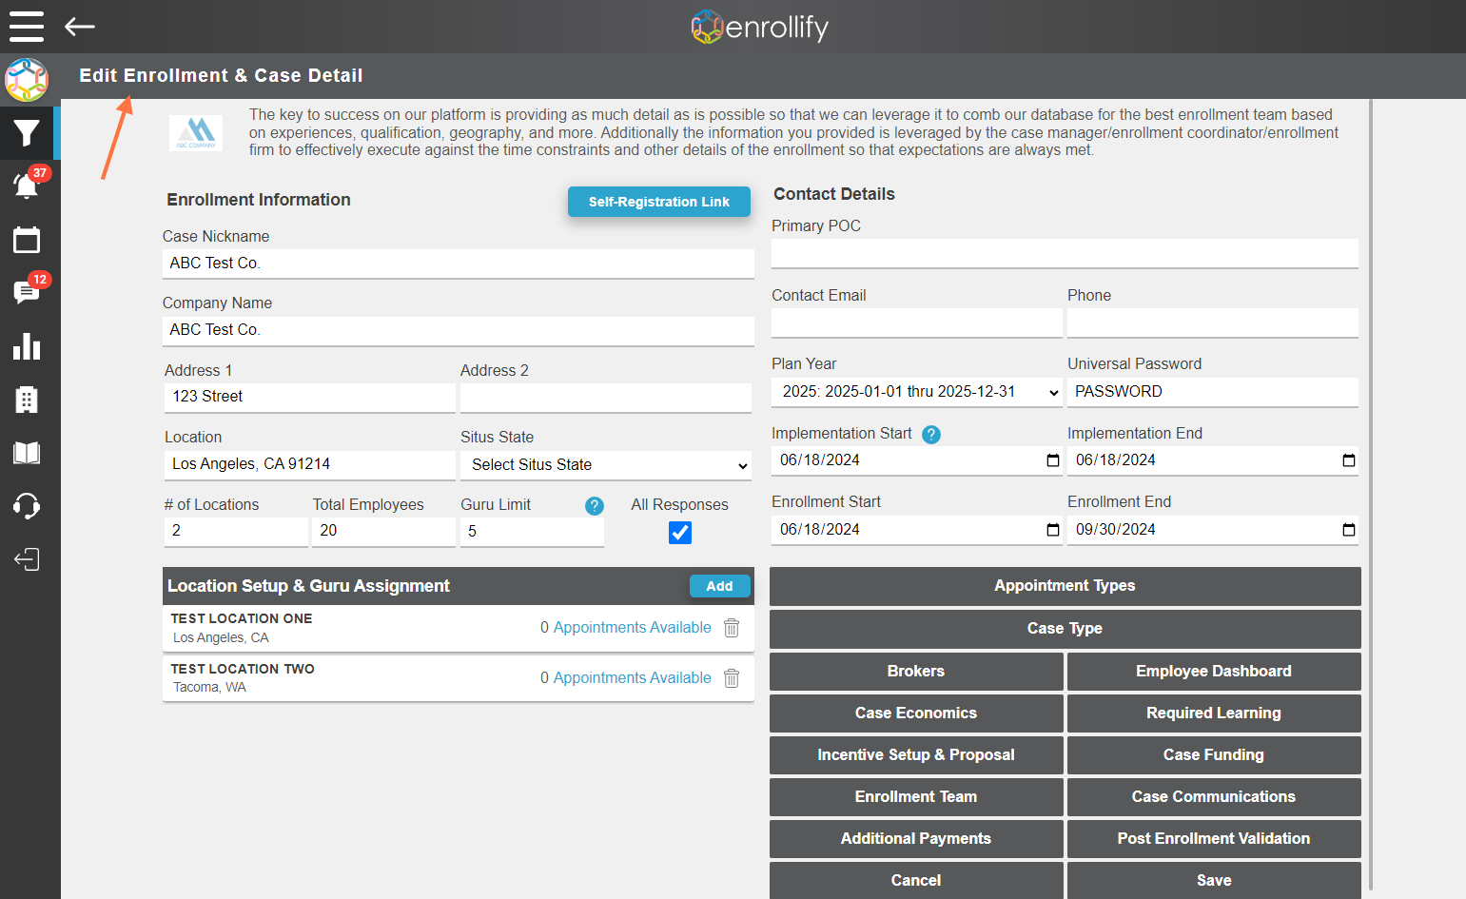Screen dimensions: 1466x899
Task: Open the book learning icon
Action: pos(27,453)
